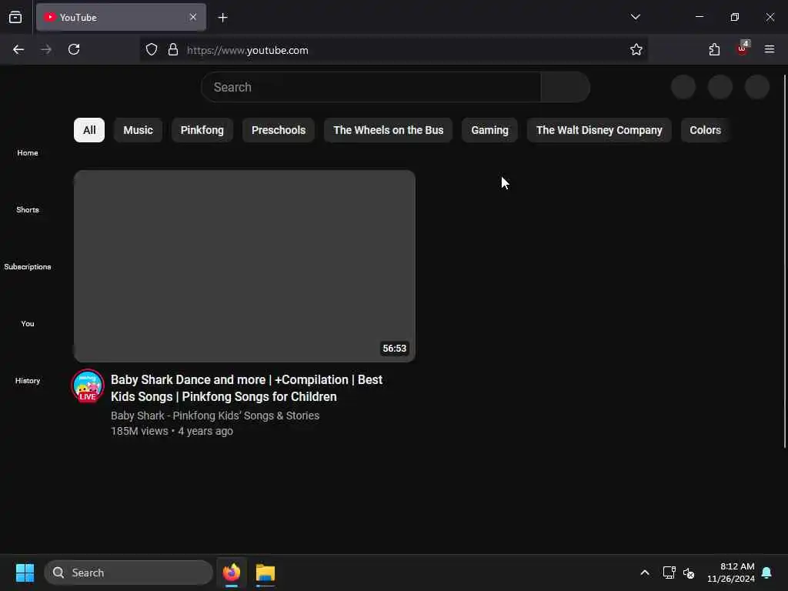This screenshot has width=788, height=591.
Task: Expand the list all tabs chevron
Action: click(635, 17)
